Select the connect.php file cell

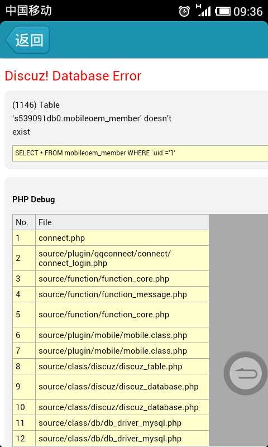click(x=122, y=238)
